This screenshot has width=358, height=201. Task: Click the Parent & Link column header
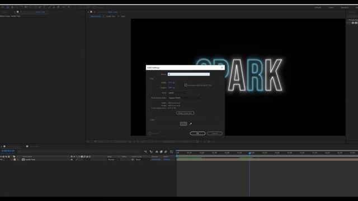[136, 157]
